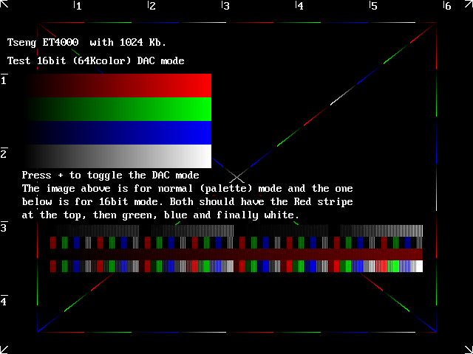
Task: Click the "Press + to toggle the DAC mode" text
Action: point(110,175)
